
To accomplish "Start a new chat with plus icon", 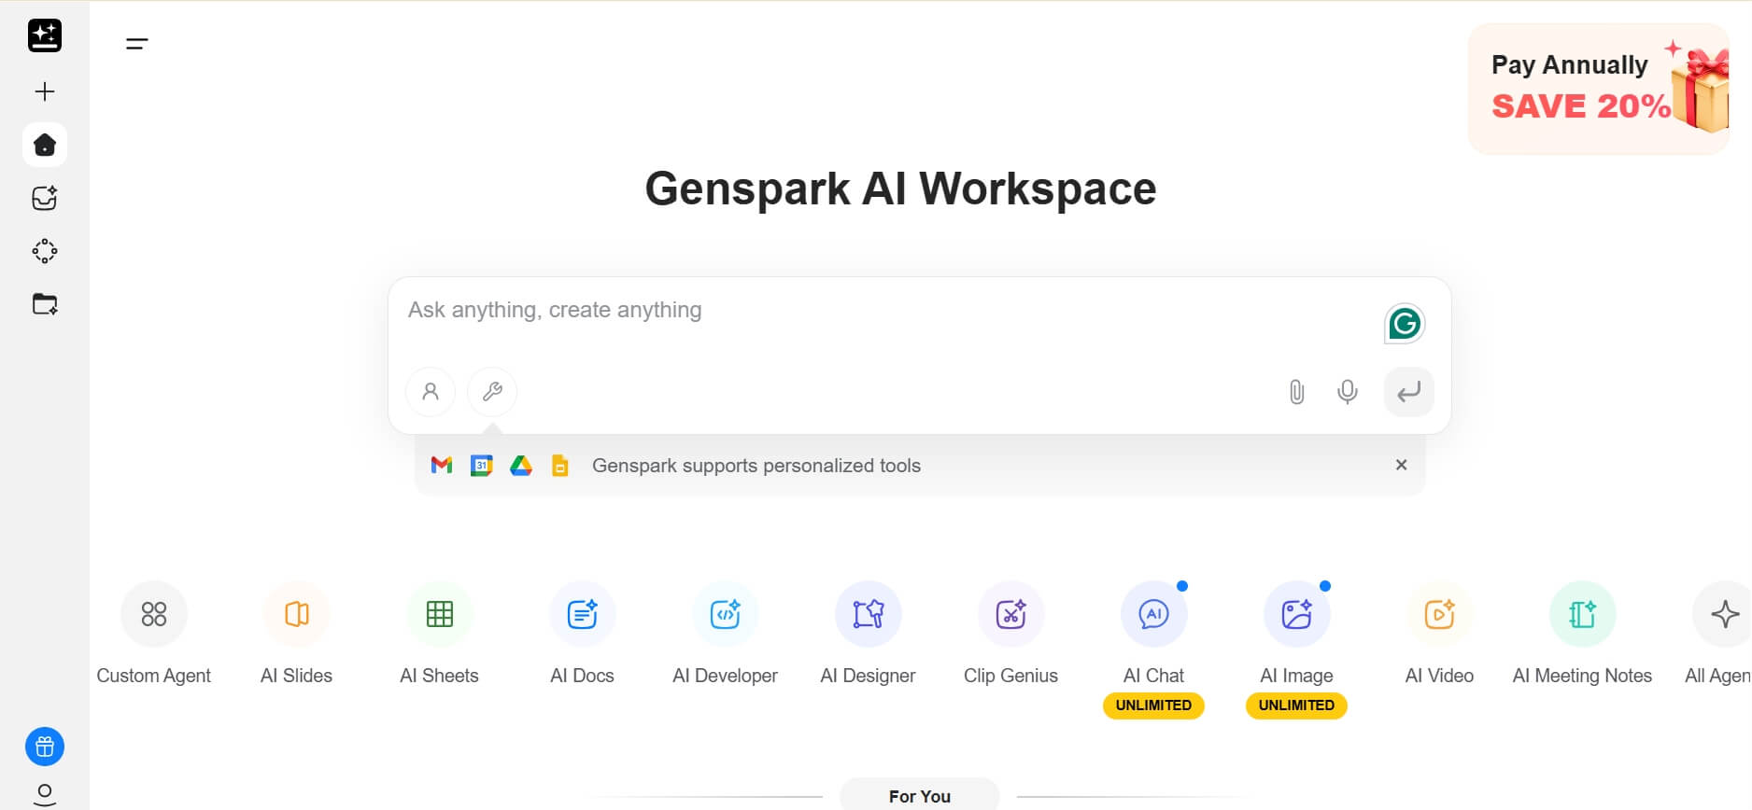I will (x=45, y=91).
